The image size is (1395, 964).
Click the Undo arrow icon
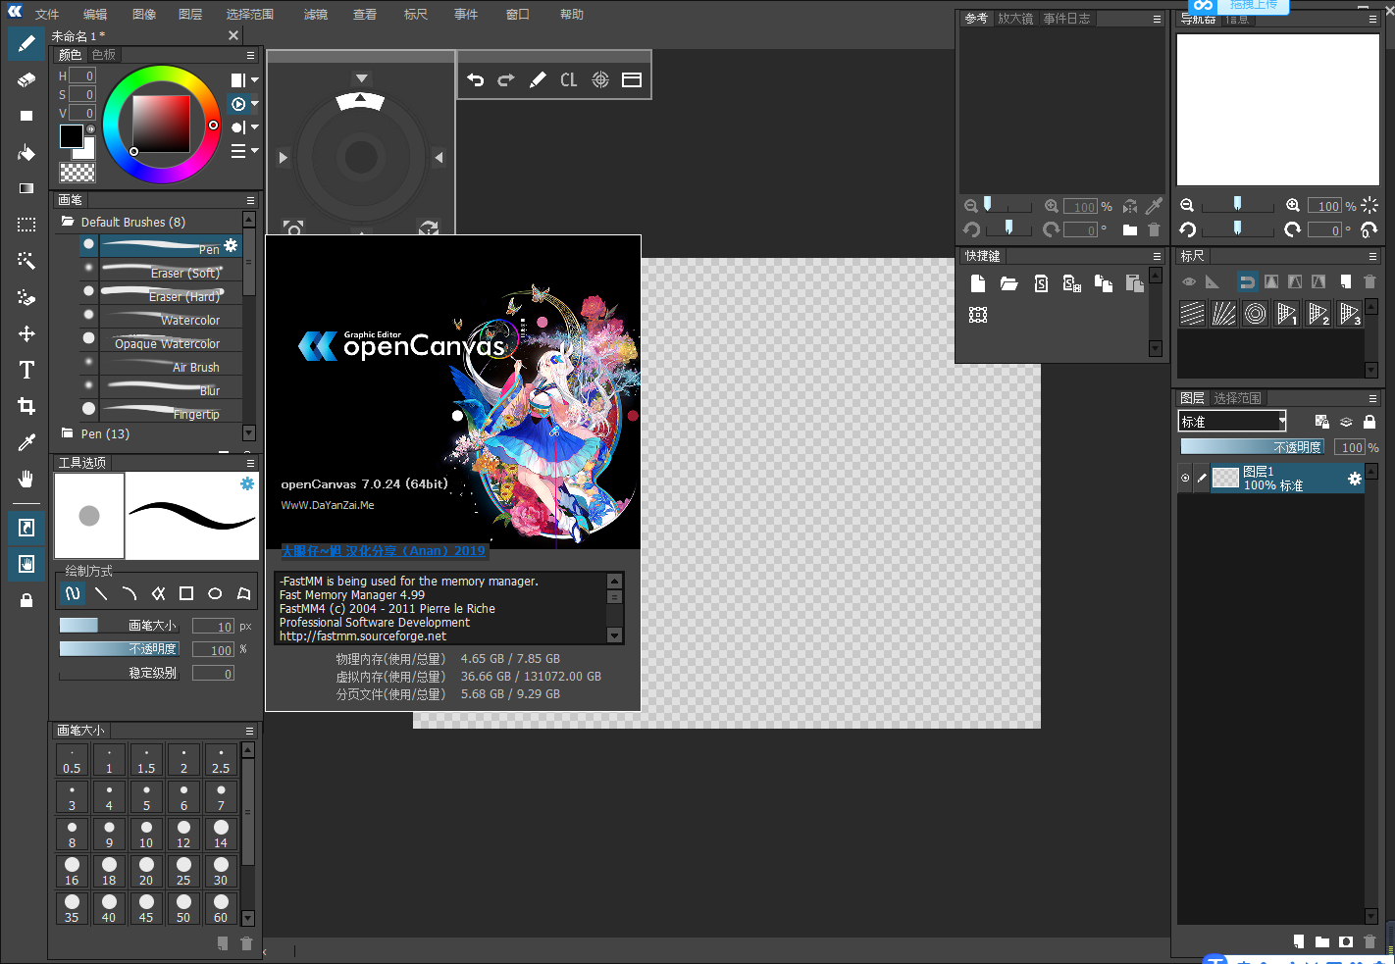click(476, 80)
